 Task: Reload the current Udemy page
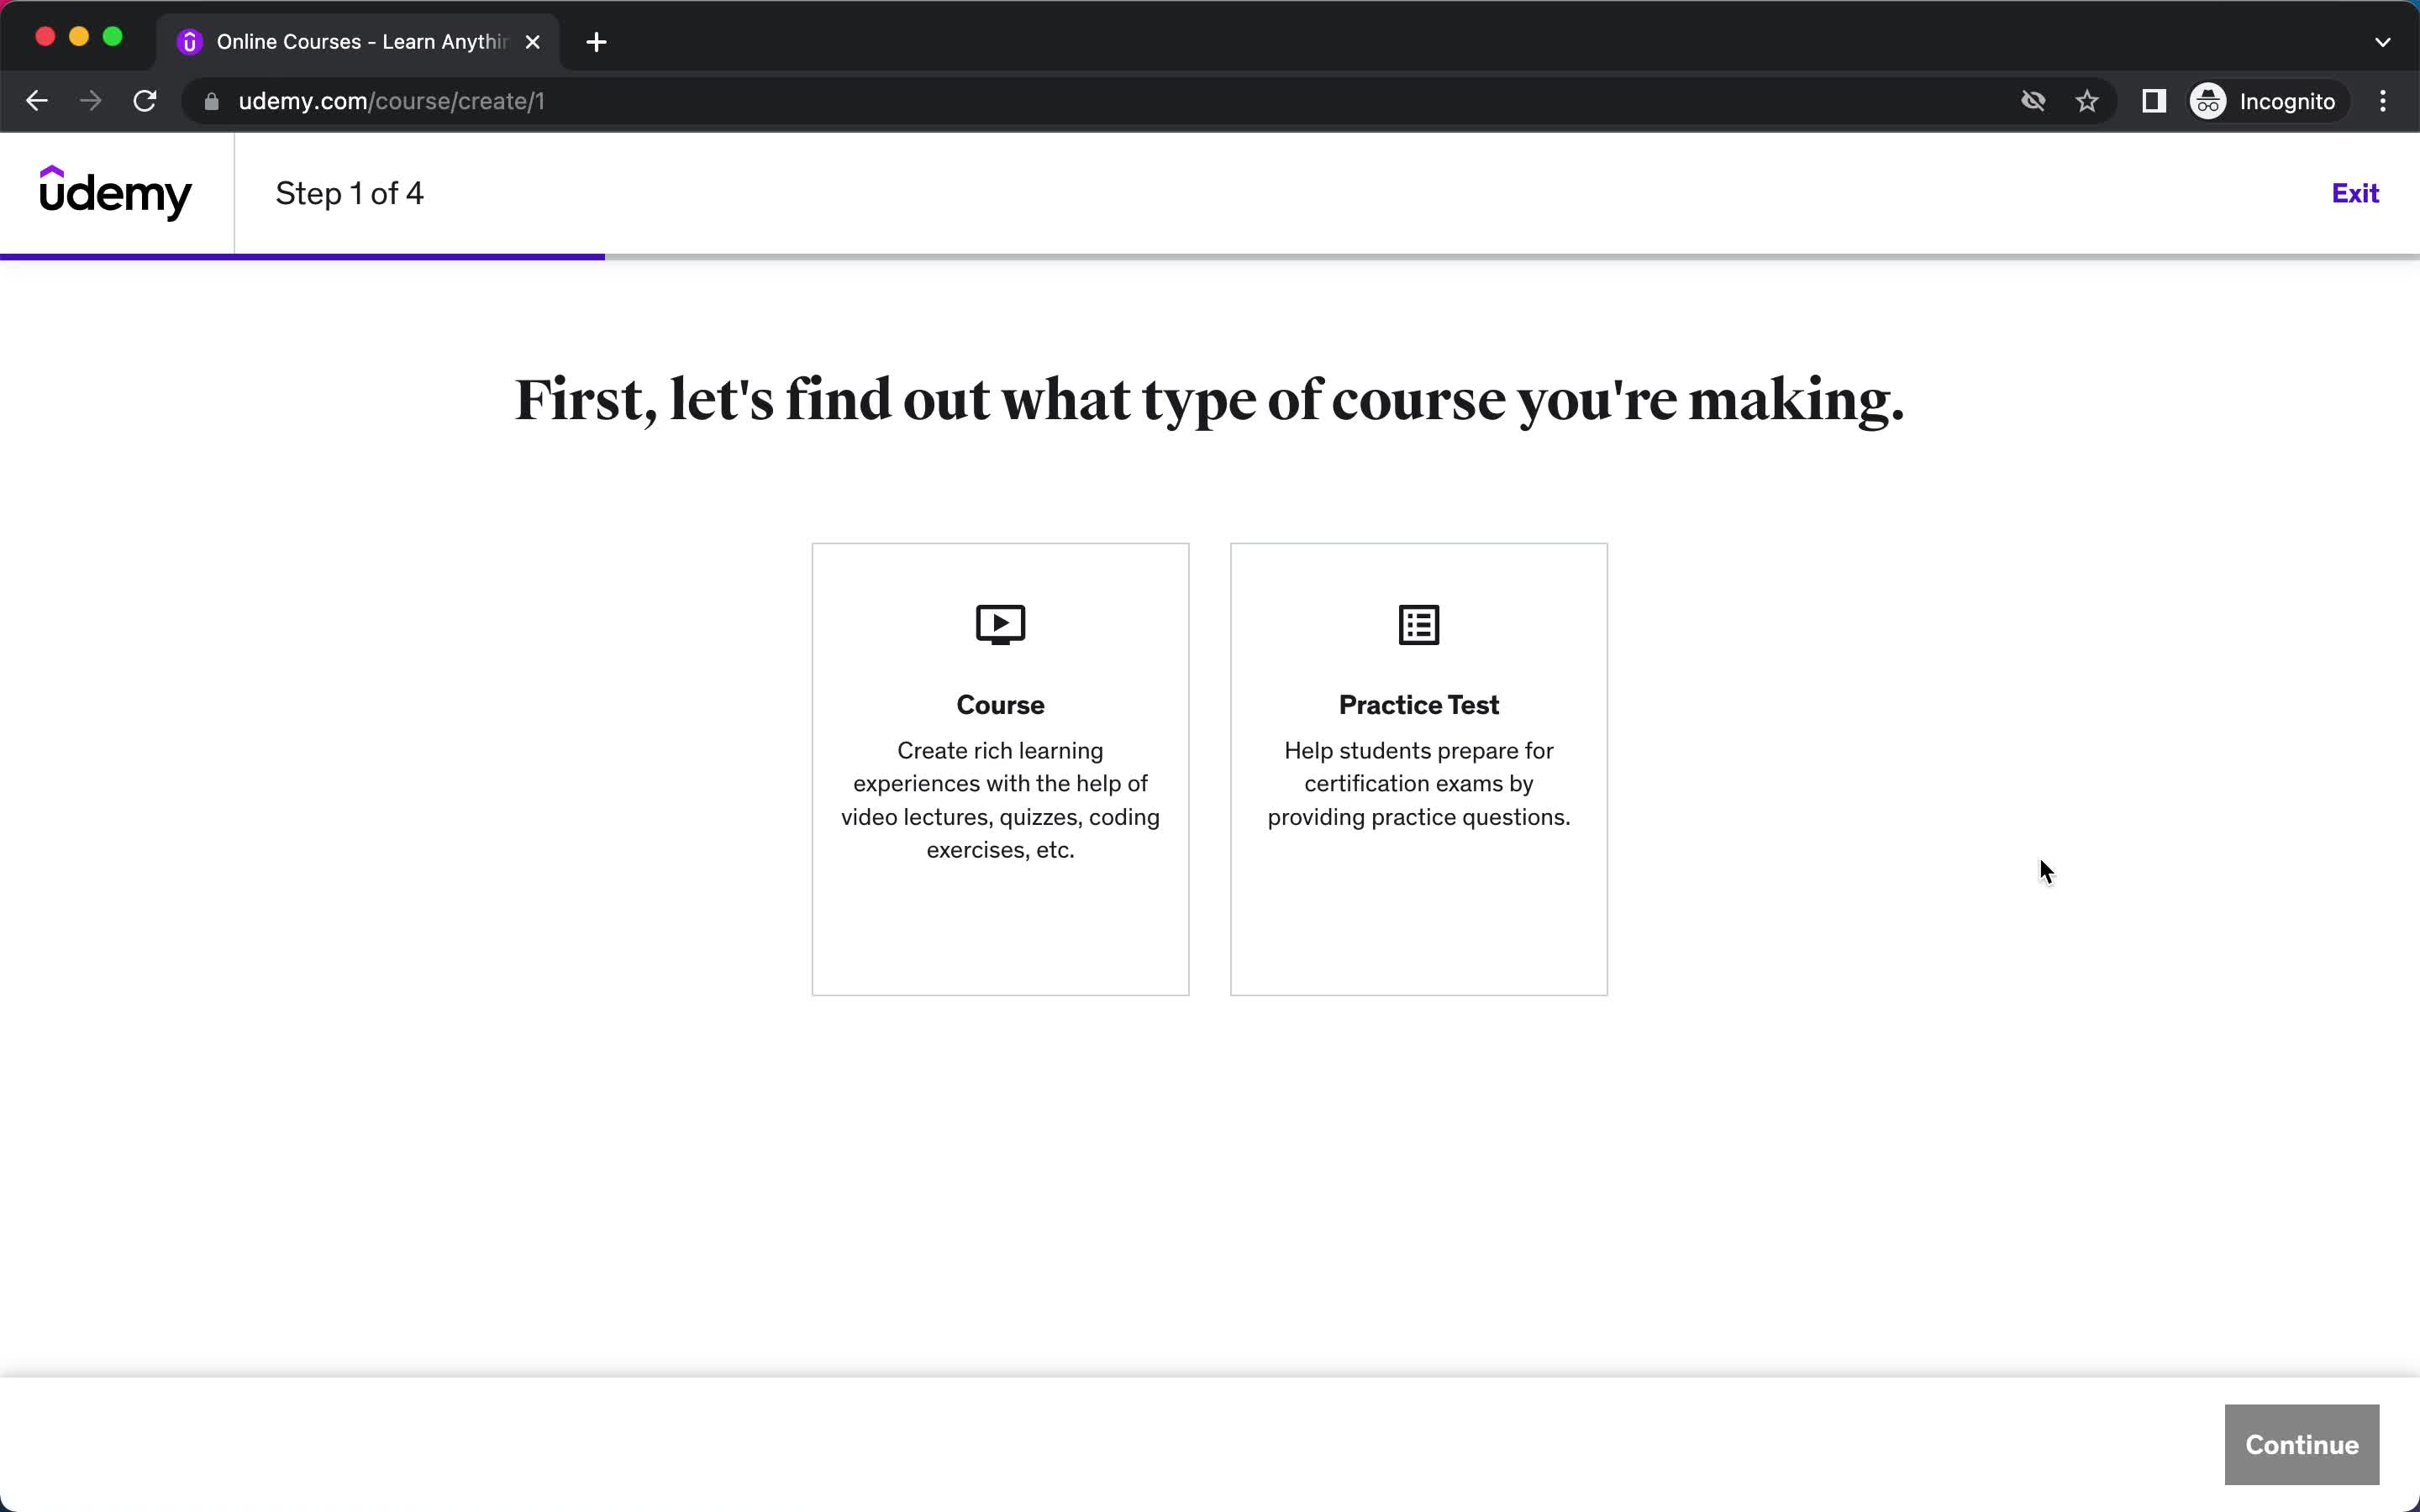tap(146, 101)
